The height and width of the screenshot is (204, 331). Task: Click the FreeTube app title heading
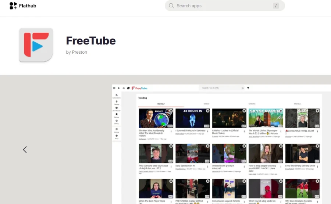91,41
